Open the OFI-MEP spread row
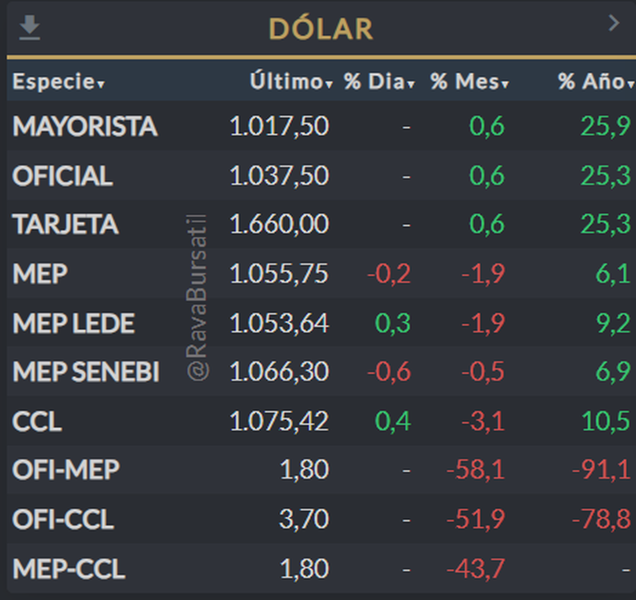 point(66,470)
